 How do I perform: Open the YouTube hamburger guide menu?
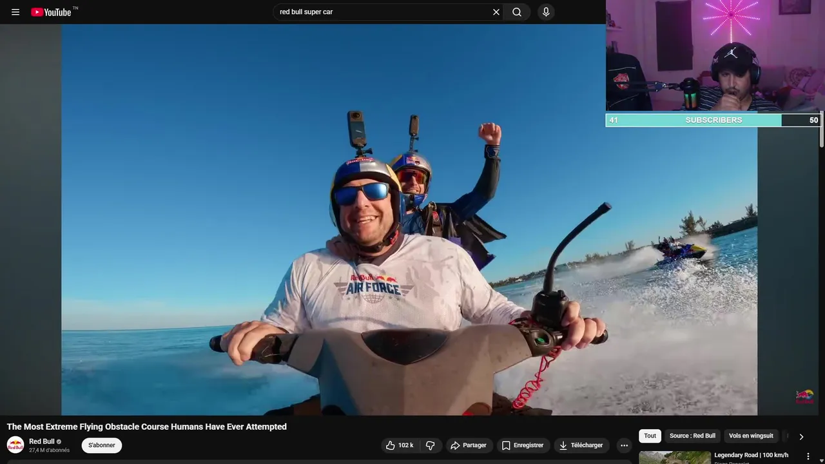pos(15,12)
